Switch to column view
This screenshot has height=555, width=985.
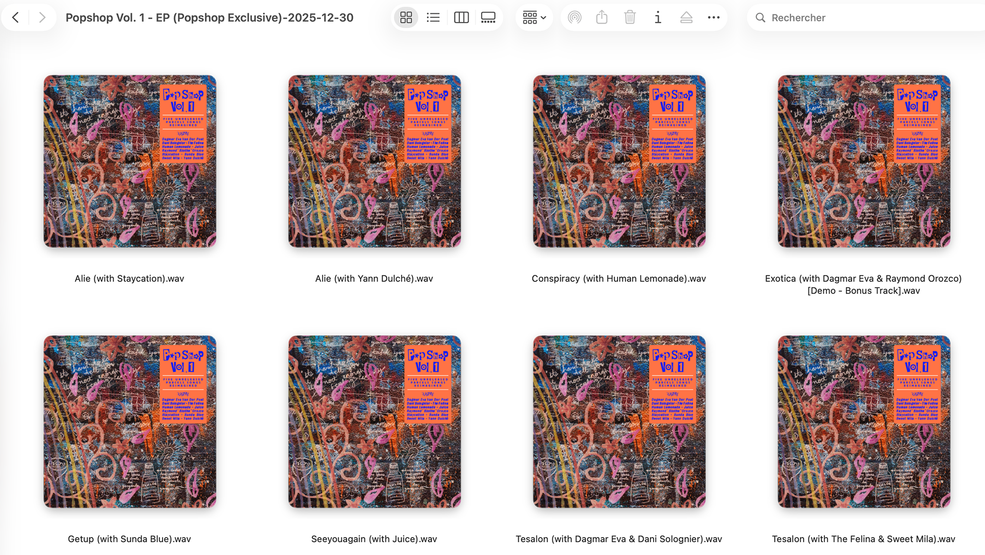[461, 17]
